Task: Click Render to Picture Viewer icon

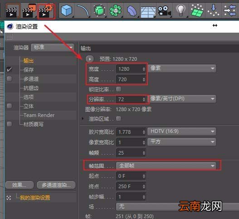Action: point(29,11)
